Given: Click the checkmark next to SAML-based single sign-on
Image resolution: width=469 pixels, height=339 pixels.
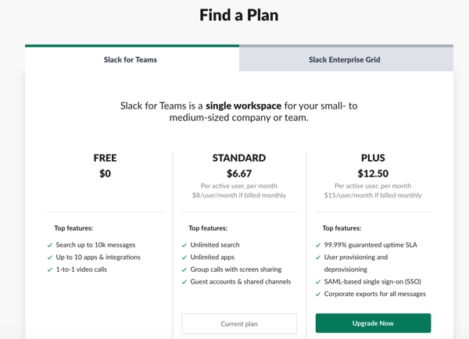Looking at the screenshot, I should (318, 282).
